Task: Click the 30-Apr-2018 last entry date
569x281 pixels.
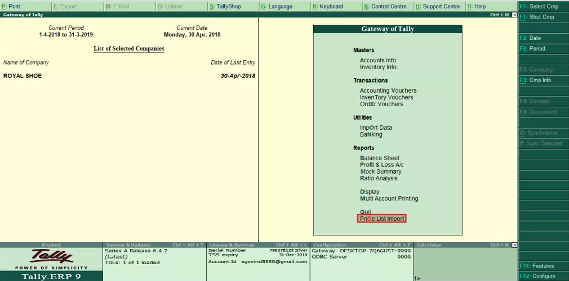Action: click(x=238, y=76)
